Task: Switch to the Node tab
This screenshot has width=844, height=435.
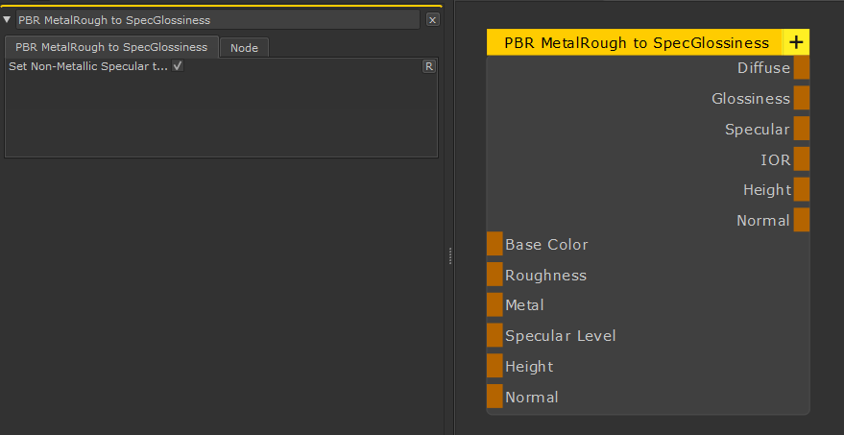Action: tap(244, 47)
